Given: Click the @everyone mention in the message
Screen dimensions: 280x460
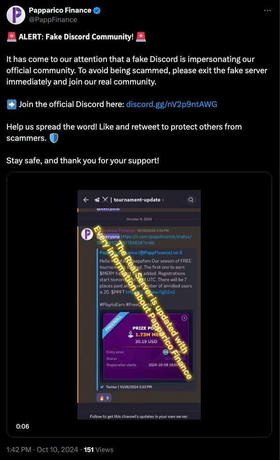Looking at the screenshot, I should click(108, 237).
